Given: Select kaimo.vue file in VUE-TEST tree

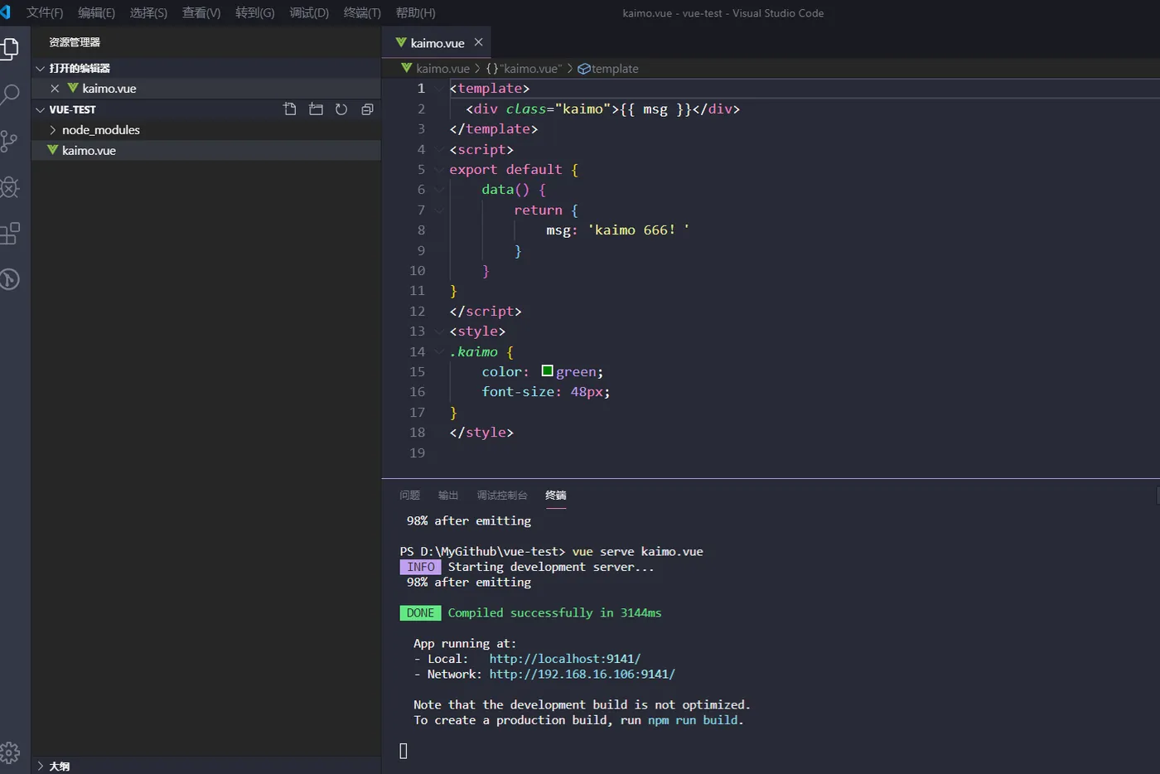Looking at the screenshot, I should click(206, 150).
